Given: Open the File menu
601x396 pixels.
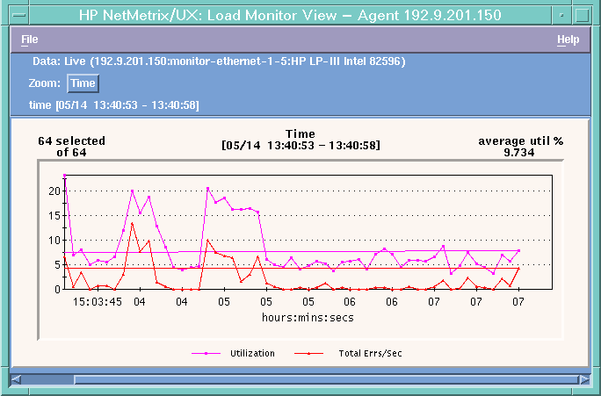Looking at the screenshot, I should 30,40.
